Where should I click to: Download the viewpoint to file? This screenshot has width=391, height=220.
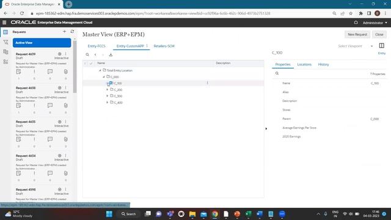point(111,54)
